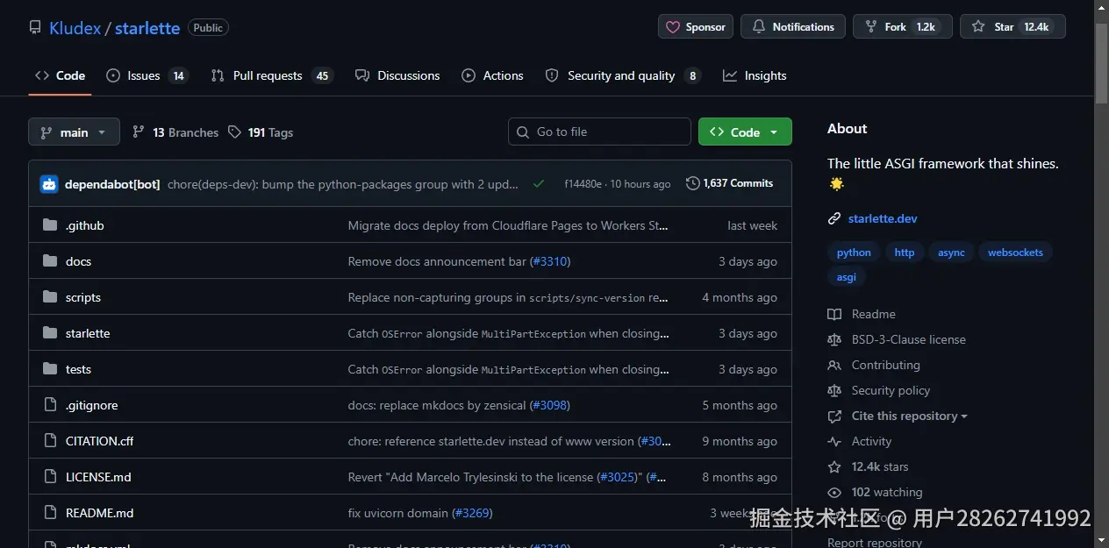The width and height of the screenshot is (1109, 548).
Task: Open Security and quality tab
Action: click(x=623, y=76)
